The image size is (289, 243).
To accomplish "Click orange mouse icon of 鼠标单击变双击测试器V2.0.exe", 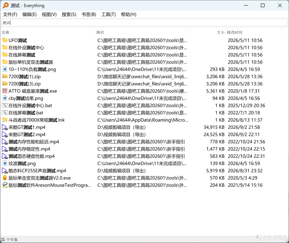I will point(5,178).
